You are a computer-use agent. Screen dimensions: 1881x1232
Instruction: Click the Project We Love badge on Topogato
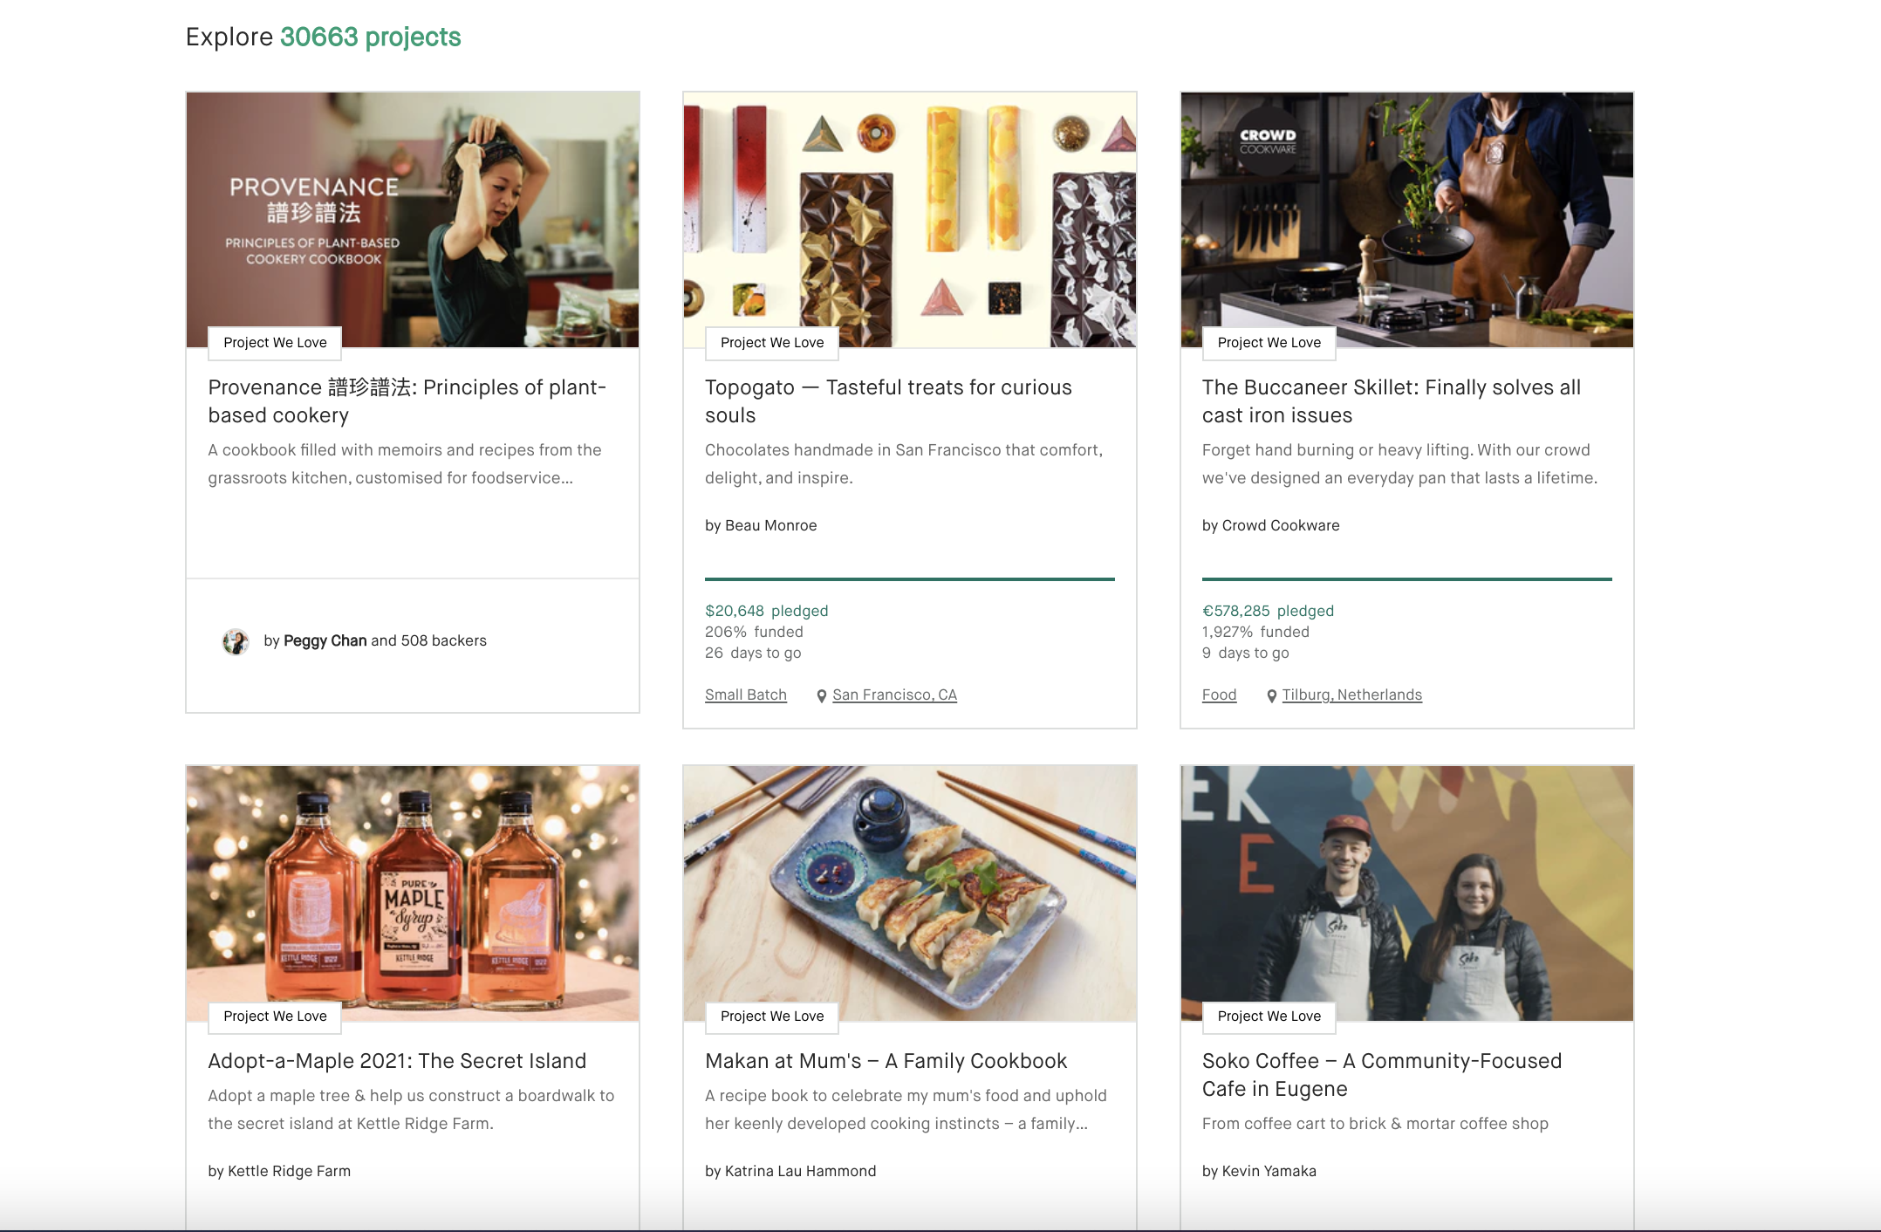pos(772,343)
